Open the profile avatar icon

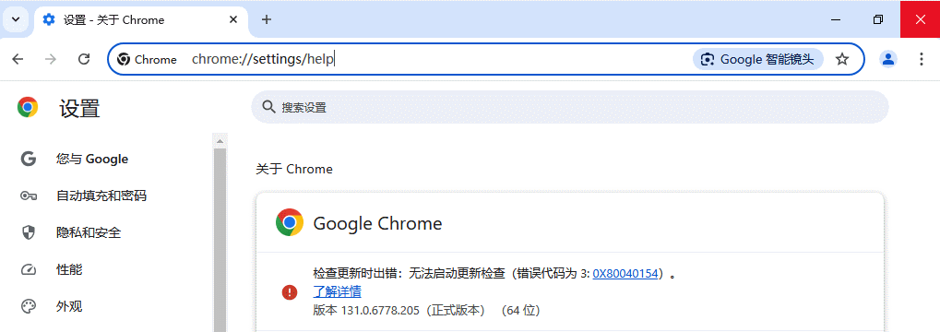887,59
